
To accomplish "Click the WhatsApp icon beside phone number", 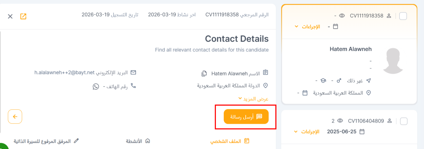I will click(96, 87).
